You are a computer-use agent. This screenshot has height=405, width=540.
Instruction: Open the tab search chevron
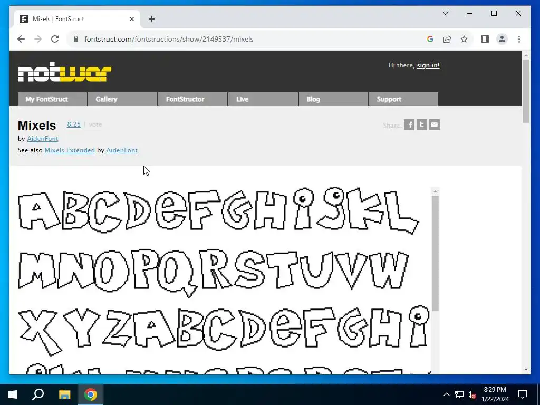pos(446,13)
